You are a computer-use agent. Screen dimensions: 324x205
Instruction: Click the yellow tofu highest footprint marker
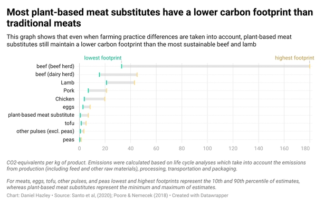86,124
